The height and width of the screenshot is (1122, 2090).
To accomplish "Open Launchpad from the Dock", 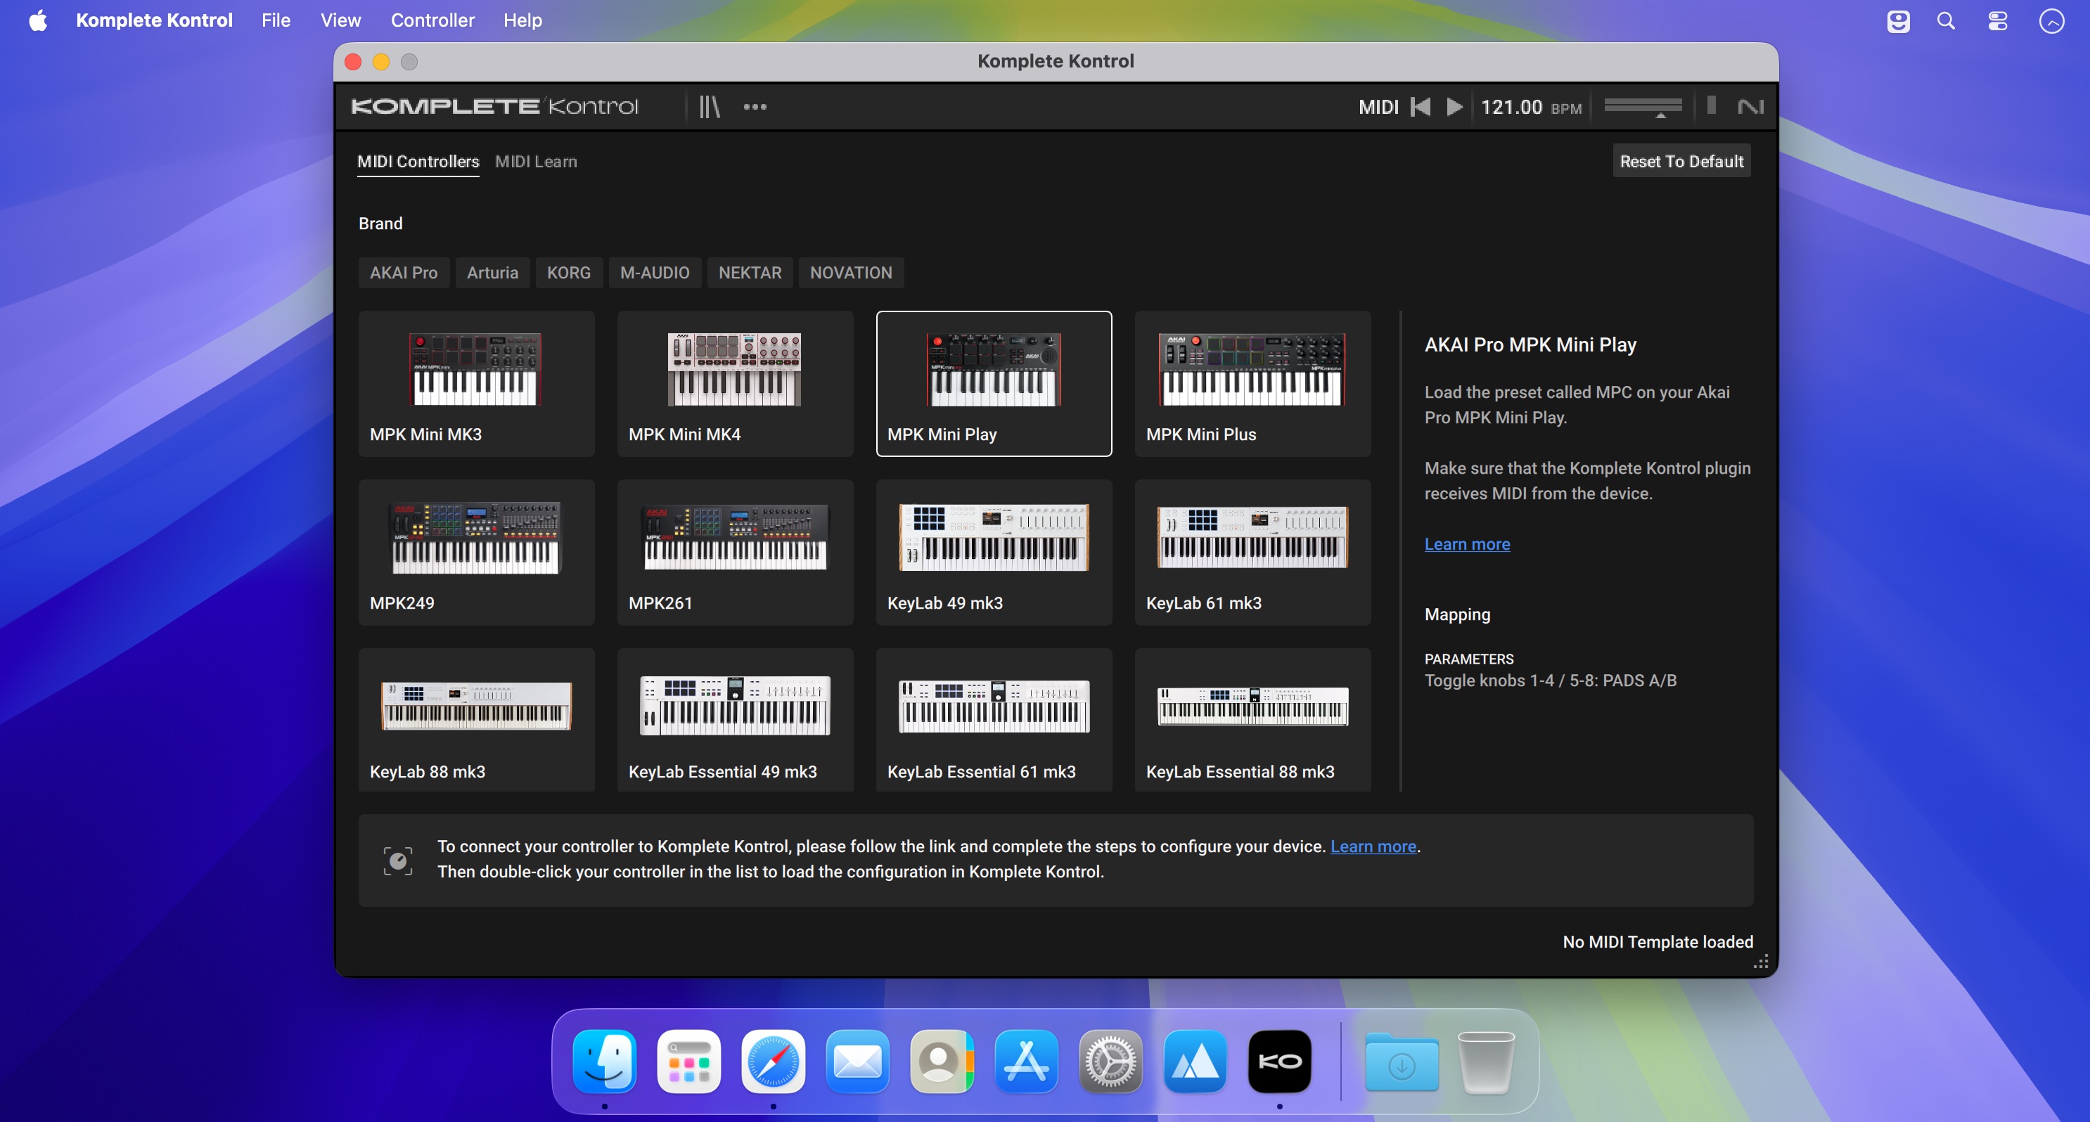I will click(x=689, y=1061).
